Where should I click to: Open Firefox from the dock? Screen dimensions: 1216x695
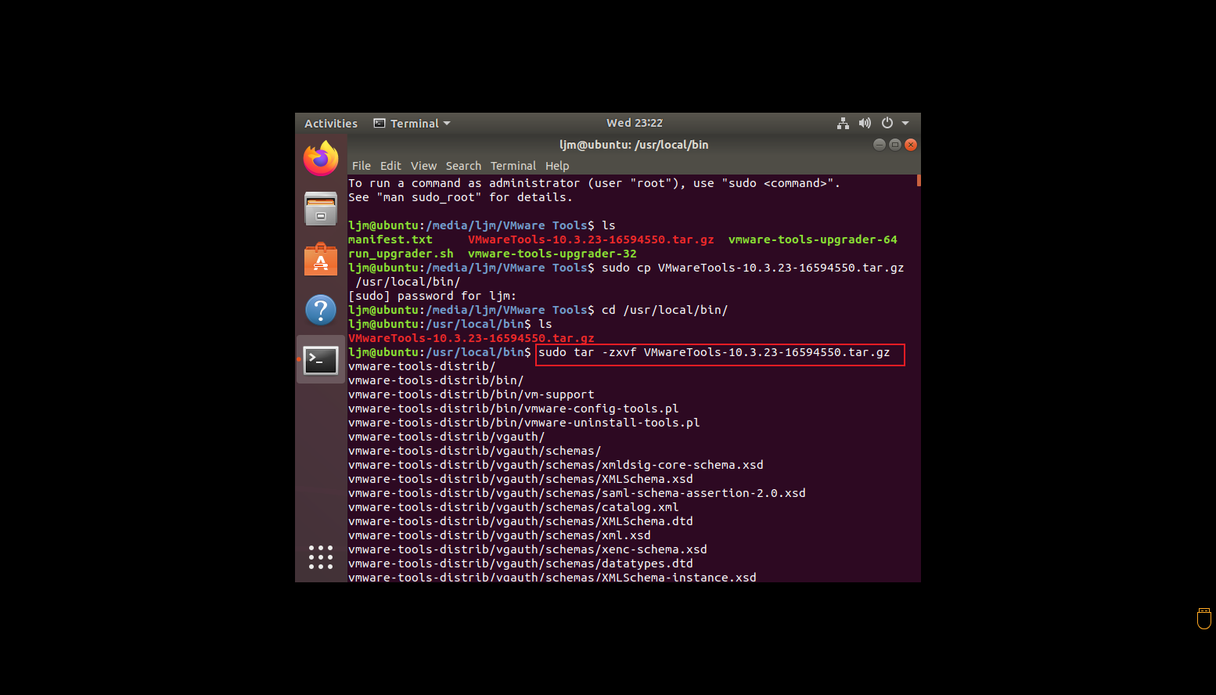click(321, 159)
